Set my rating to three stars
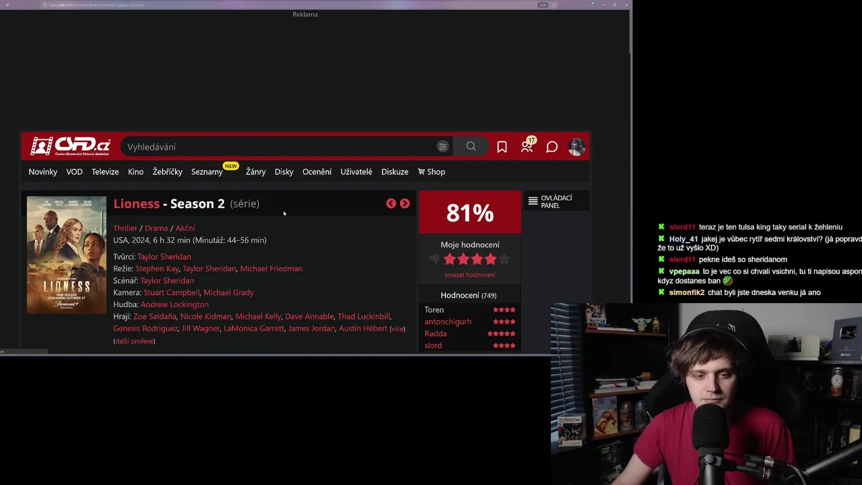 tap(477, 259)
